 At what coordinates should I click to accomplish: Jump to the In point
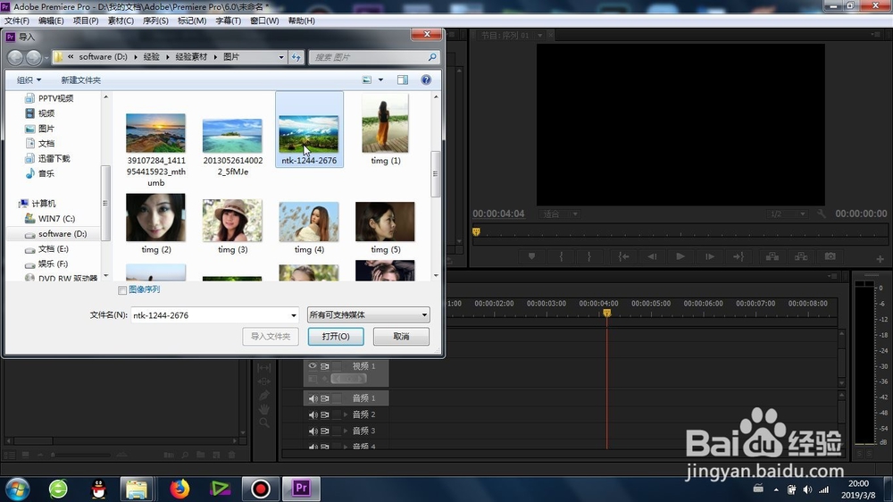623,256
